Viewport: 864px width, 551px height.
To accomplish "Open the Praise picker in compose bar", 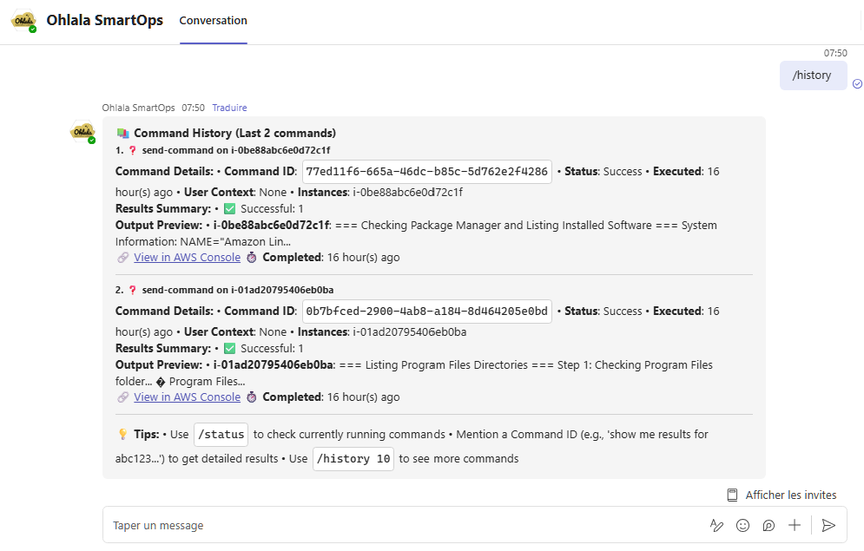I will coord(768,525).
